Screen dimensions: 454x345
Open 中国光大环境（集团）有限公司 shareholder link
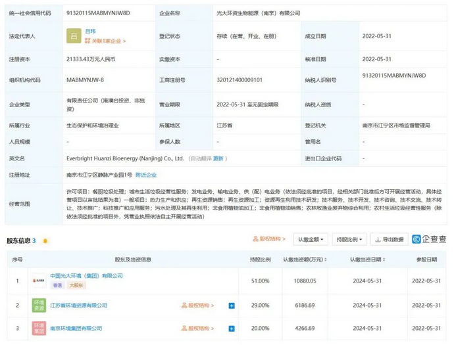click(x=87, y=276)
